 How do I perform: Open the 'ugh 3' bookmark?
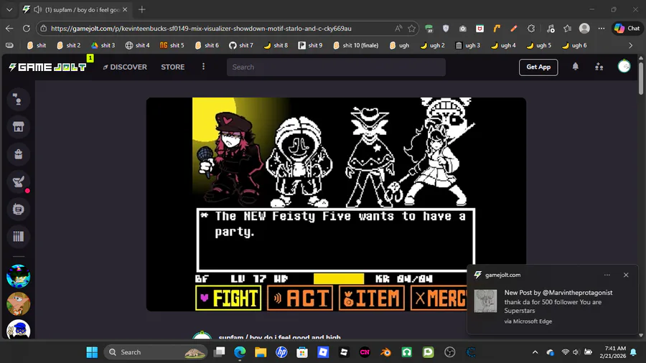point(467,45)
